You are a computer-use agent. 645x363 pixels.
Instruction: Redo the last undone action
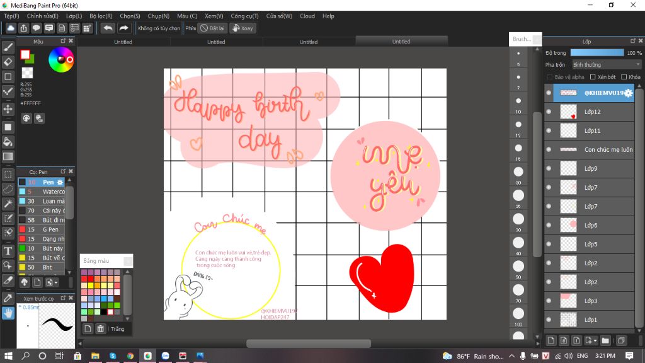coord(123,28)
